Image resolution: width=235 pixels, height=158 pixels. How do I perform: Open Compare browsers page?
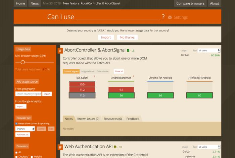click(190, 3)
